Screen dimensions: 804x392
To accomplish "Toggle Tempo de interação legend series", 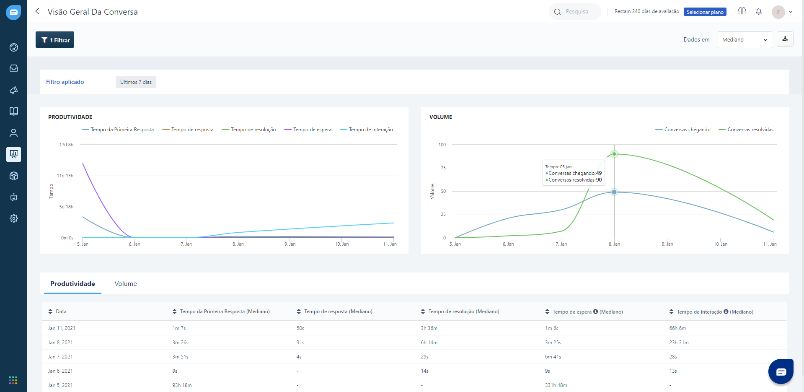I will coord(367,130).
